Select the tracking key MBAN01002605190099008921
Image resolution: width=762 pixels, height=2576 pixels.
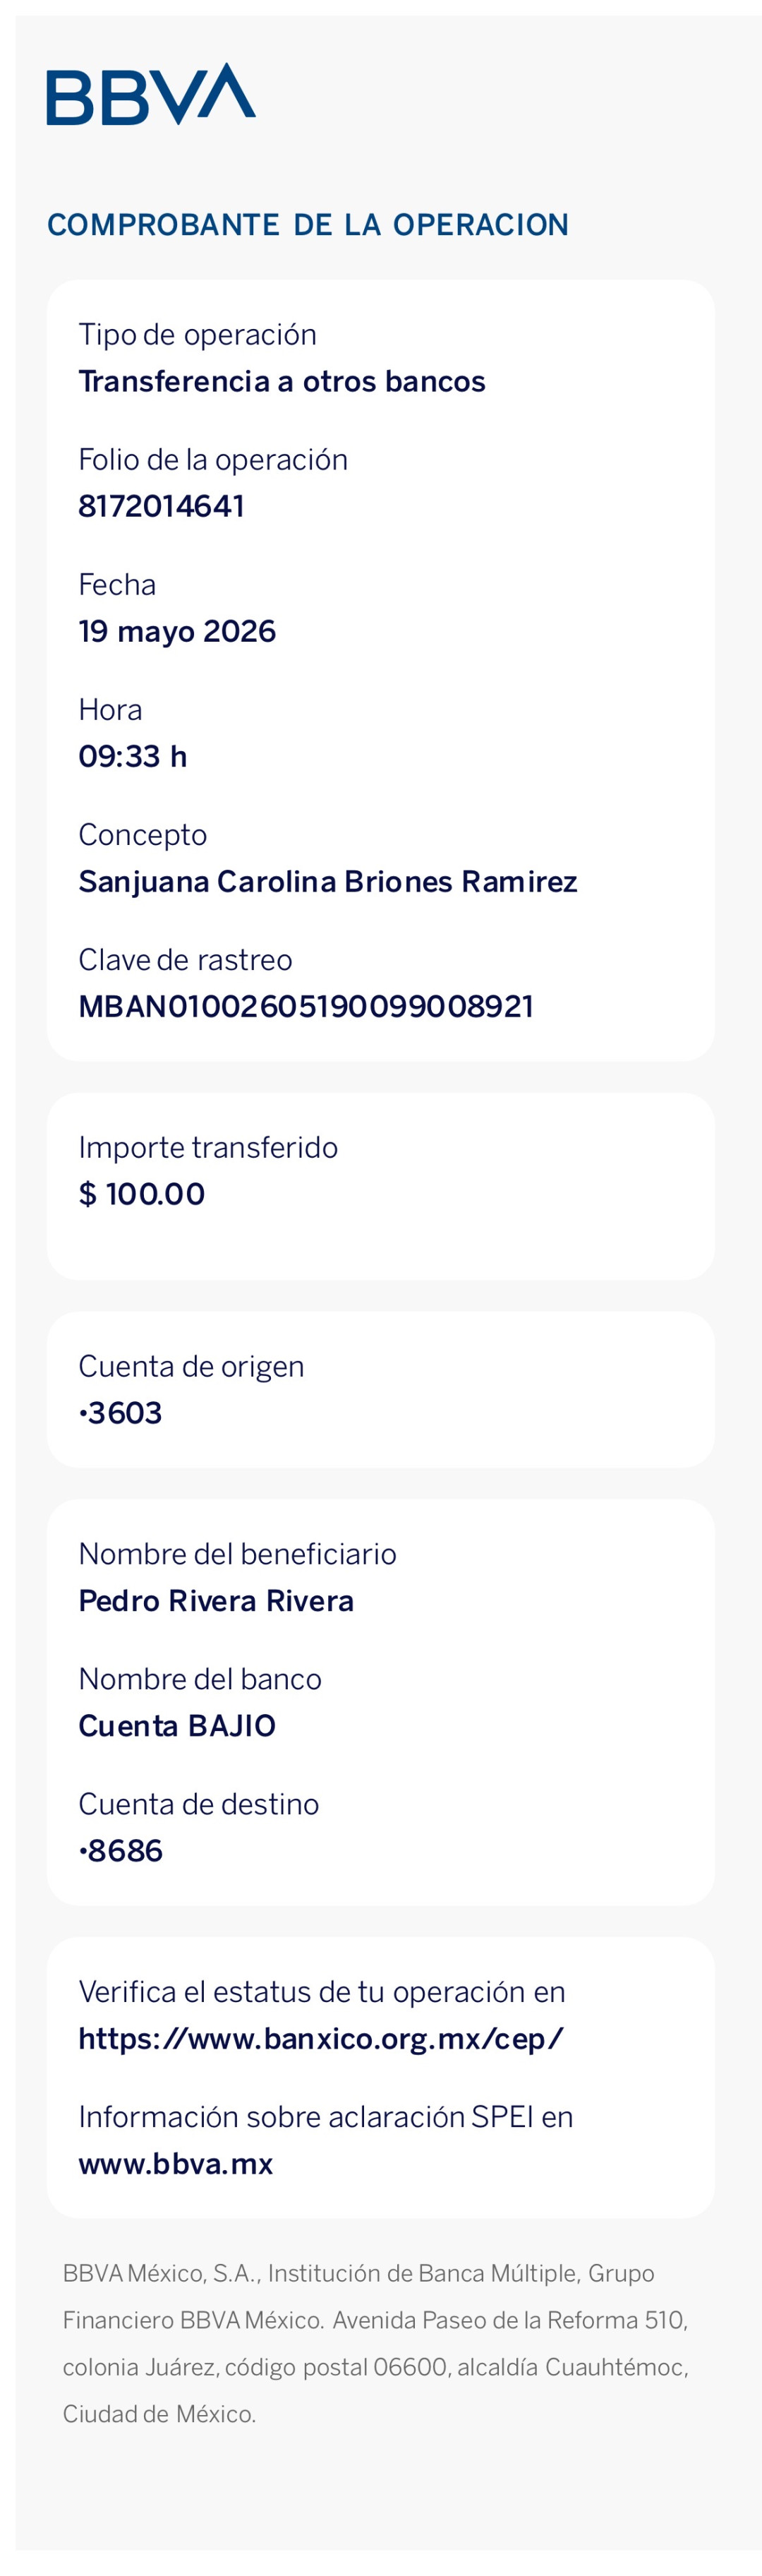click(306, 1006)
